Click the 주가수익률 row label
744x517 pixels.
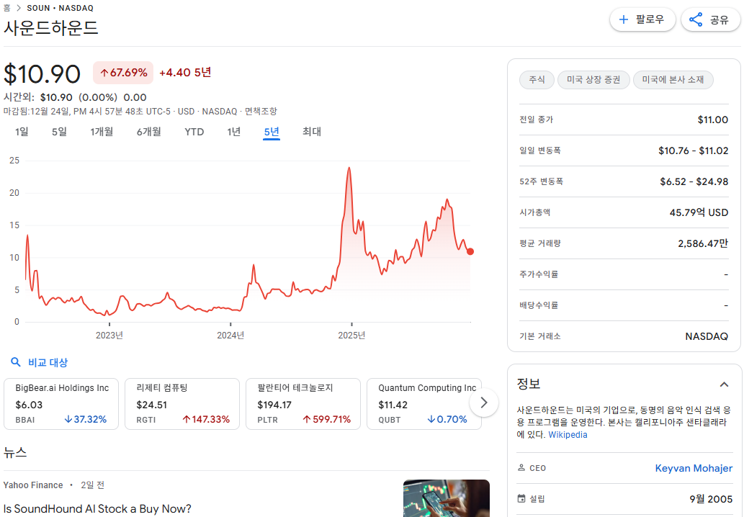539,274
